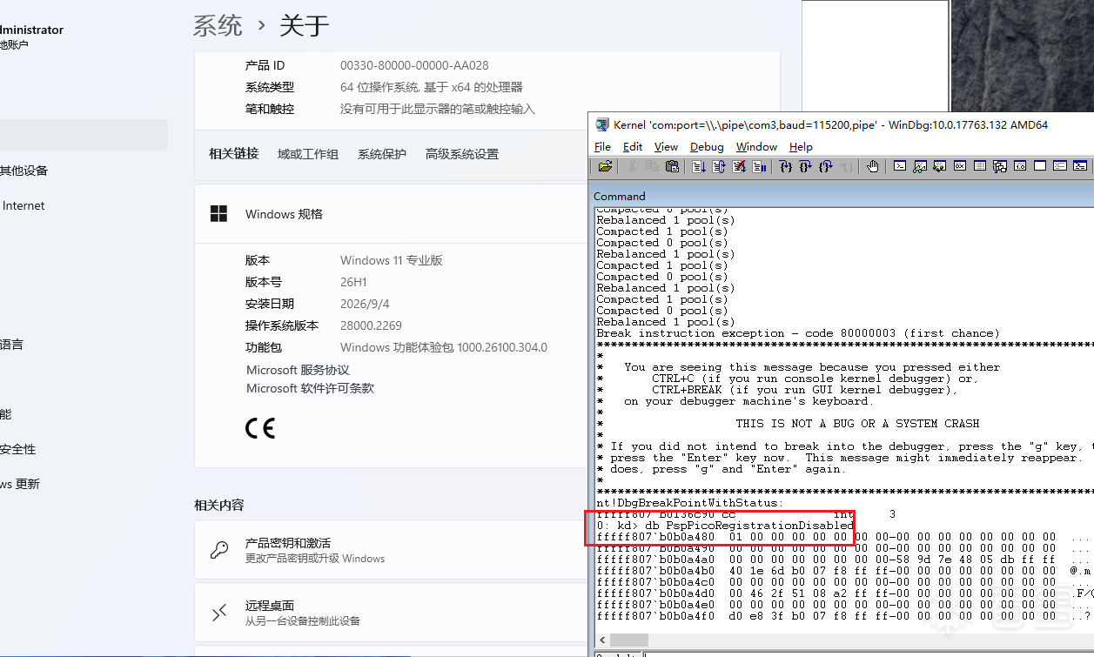The width and height of the screenshot is (1094, 657).
Task: Click the remote desktop icon beside 远程桌面
Action: (x=219, y=613)
